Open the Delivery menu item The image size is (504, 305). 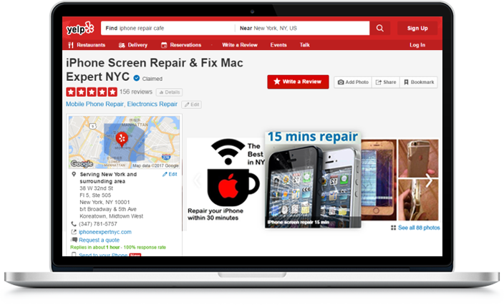[133, 45]
